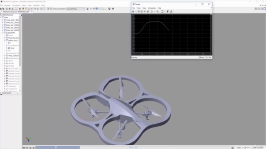Image resolution: width=266 pixels, height=149 pixels.
Task: Expand the Rotor_A2_2_RIGID tree node
Action: [2, 25]
